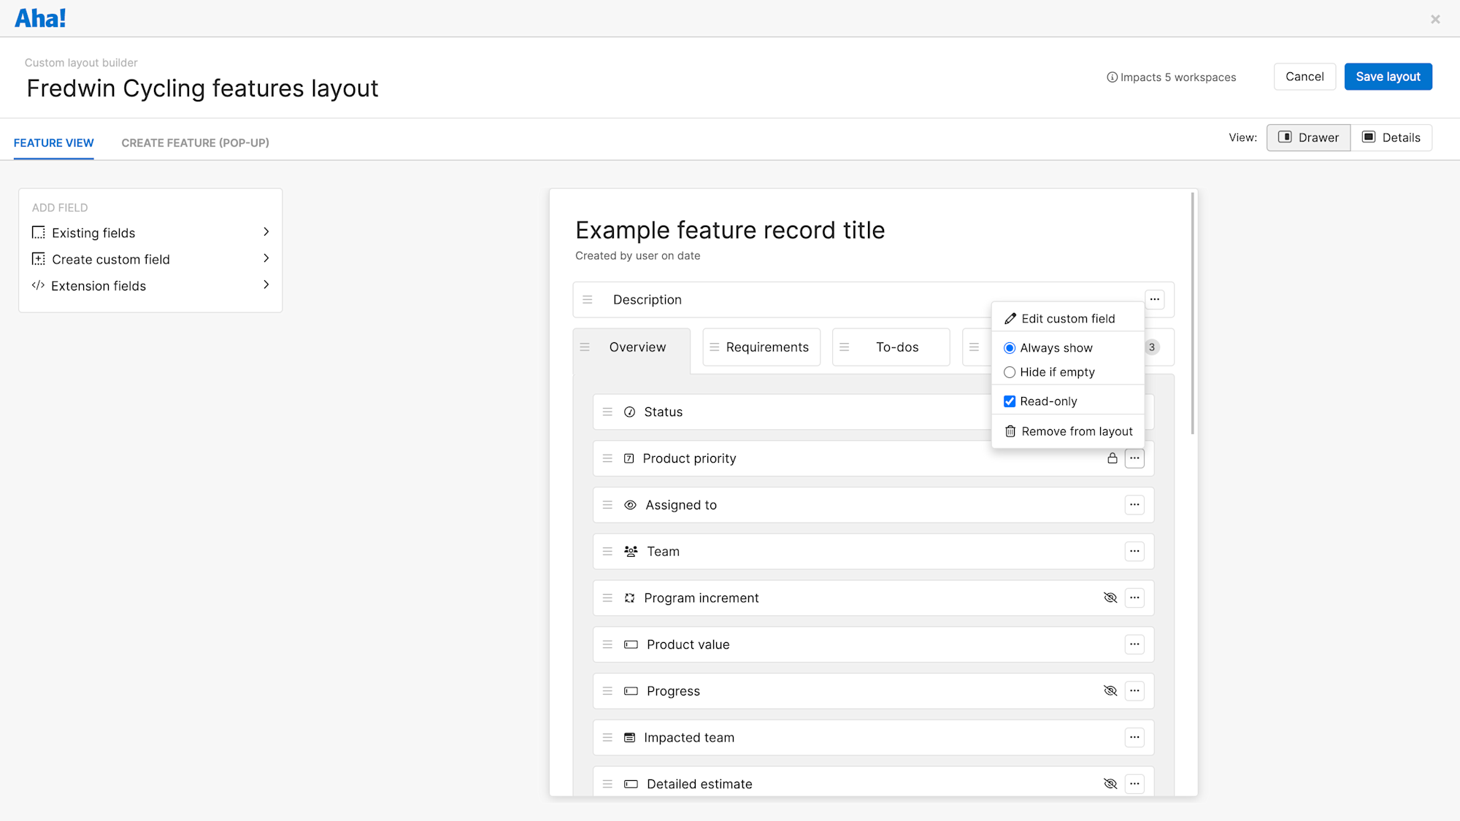Expand Existing fields with its chevron

click(x=266, y=232)
